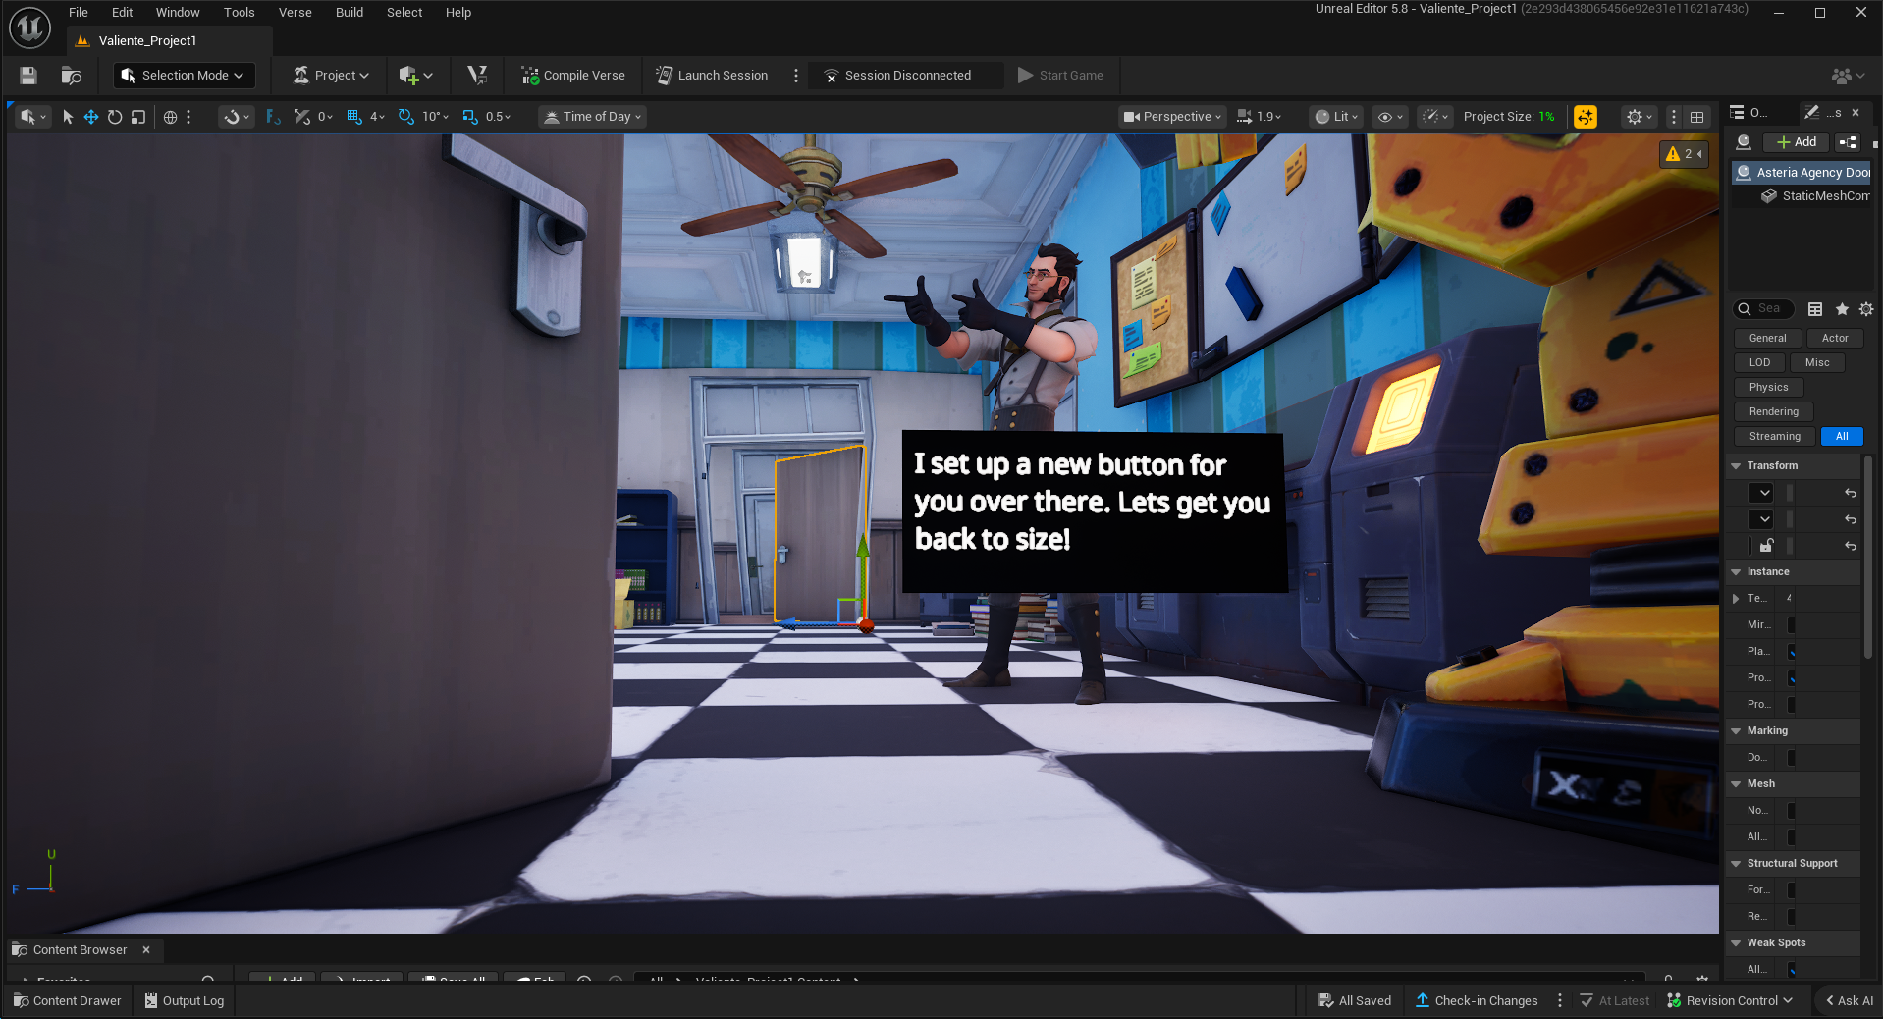Viewport: 1883px width, 1019px height.
Task: Activate the rotate gizmo tool
Action: pyautogui.click(x=115, y=117)
